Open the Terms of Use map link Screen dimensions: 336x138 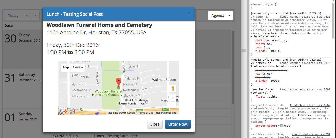tap(146, 113)
